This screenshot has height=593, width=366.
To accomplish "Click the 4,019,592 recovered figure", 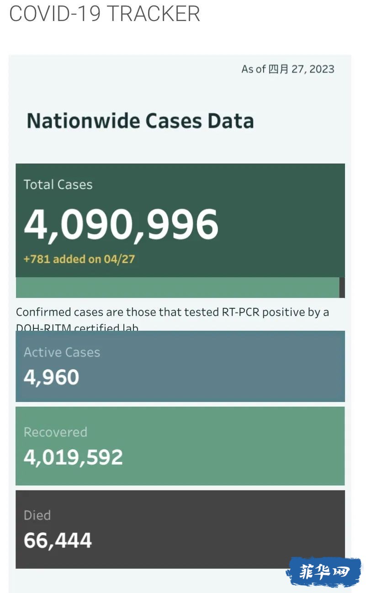I will tap(73, 457).
